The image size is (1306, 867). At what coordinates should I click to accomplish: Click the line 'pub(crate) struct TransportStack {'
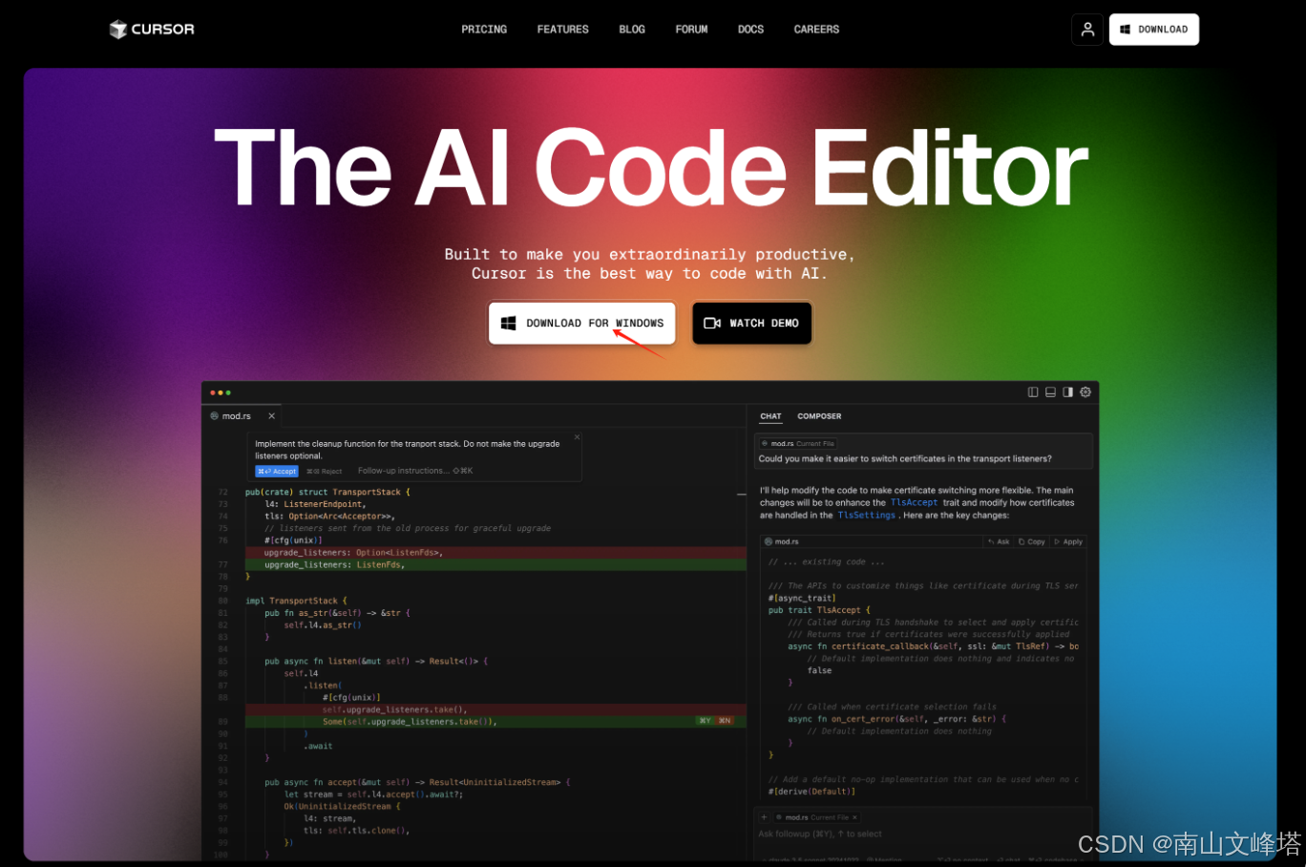coord(327,493)
